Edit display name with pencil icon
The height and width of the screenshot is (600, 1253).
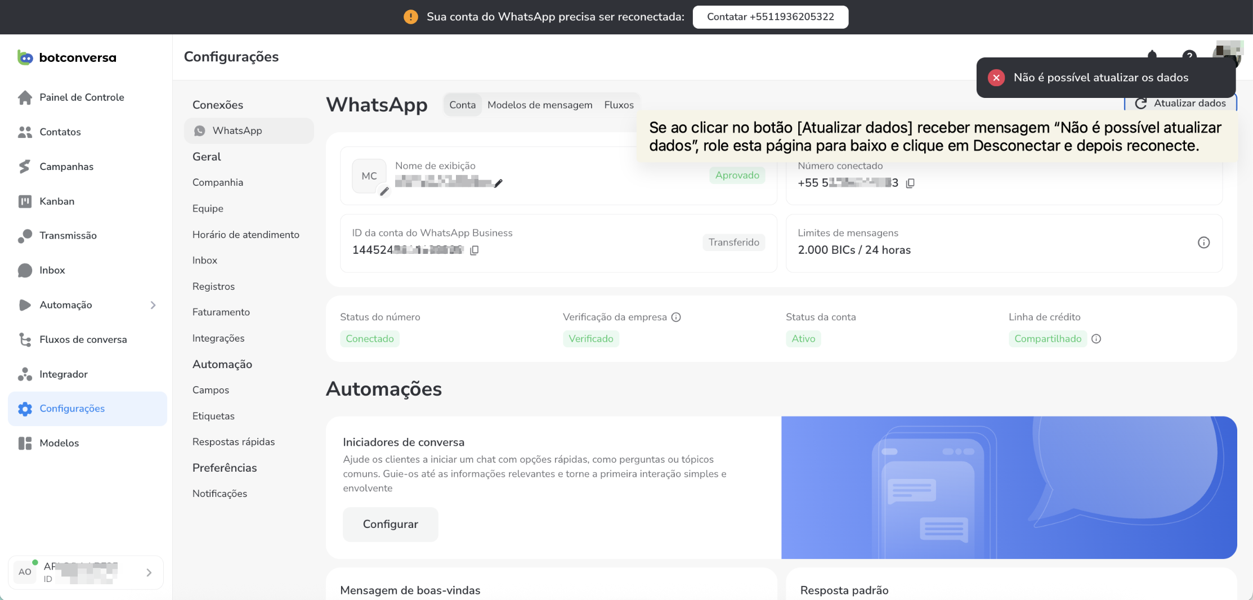coord(498,182)
